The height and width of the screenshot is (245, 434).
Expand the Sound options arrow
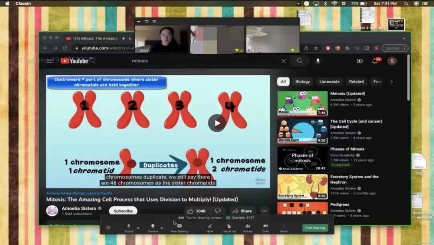click(x=138, y=228)
